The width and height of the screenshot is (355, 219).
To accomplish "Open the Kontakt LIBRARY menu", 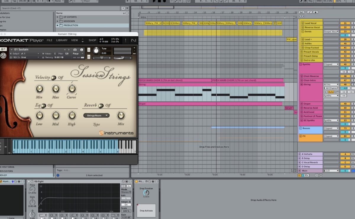I will [62, 40].
